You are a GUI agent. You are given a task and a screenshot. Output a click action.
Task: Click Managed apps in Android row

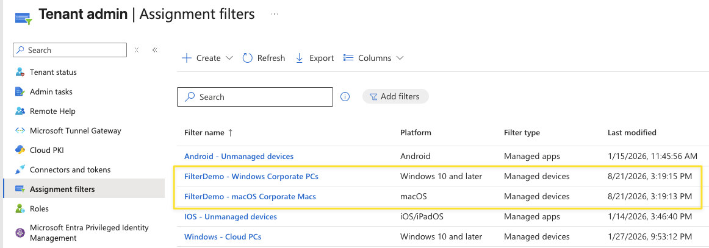click(532, 157)
